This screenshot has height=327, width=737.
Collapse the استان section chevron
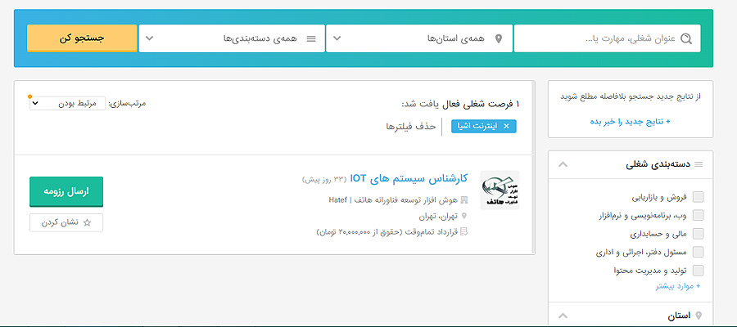(563, 316)
